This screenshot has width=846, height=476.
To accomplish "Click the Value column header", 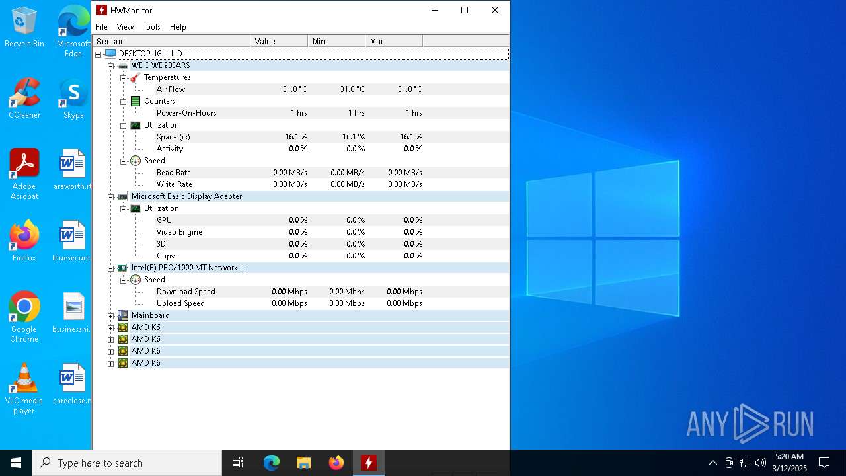I will pos(279,41).
